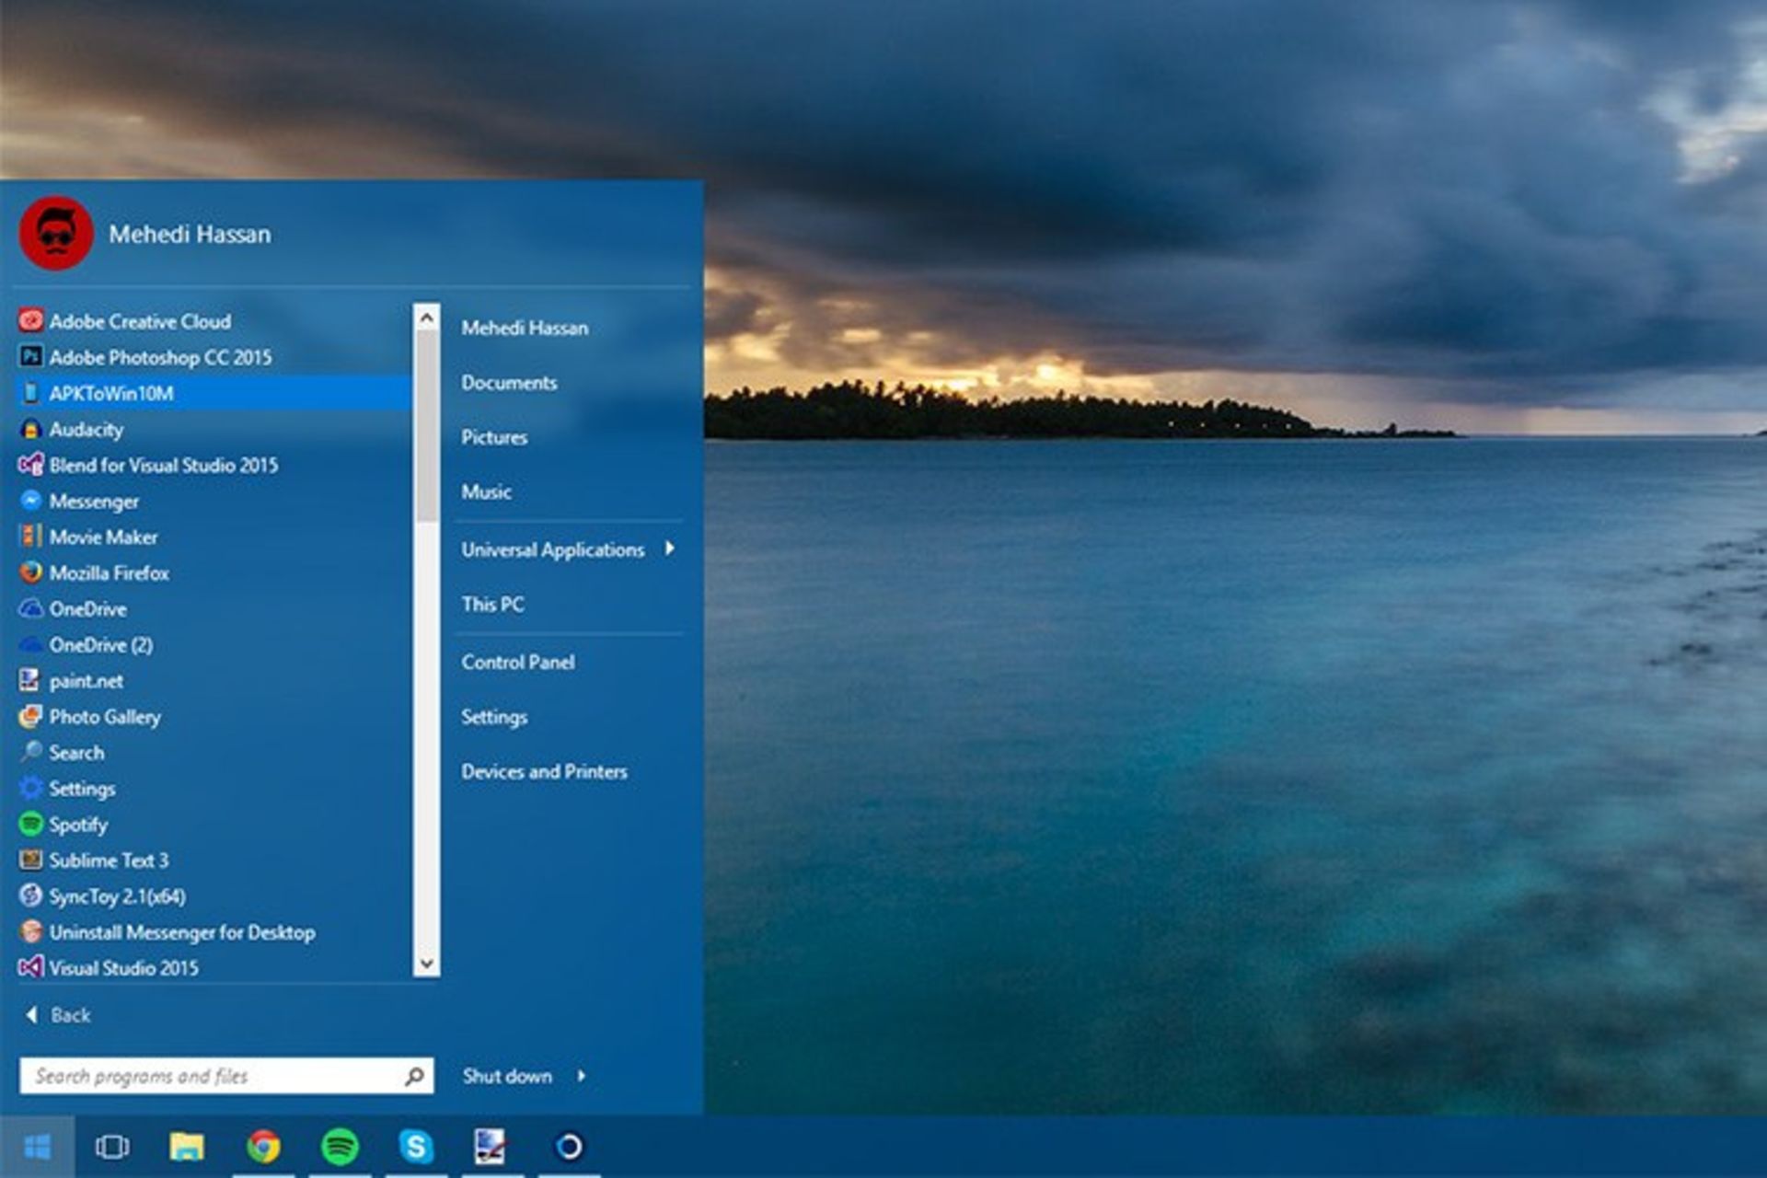Select "Photo Gallery" text entry
The width and height of the screenshot is (1767, 1178).
click(x=105, y=716)
